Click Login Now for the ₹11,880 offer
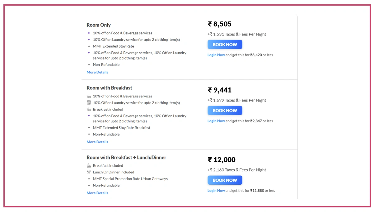Viewport: 374px width, 213px height. [x=216, y=190]
